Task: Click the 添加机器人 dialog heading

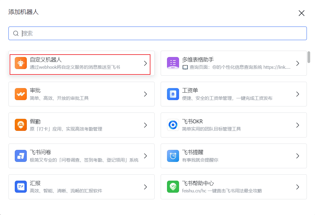Action: pos(23,12)
